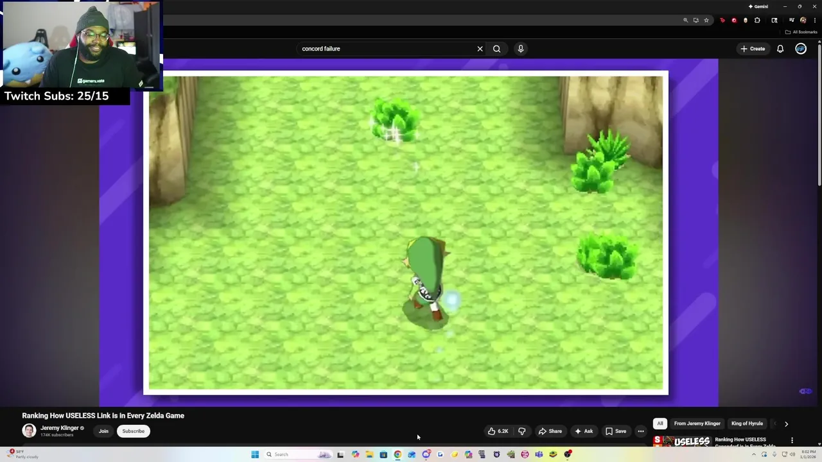
Task: Like the video with 6.2K thumbs up
Action: (x=498, y=431)
